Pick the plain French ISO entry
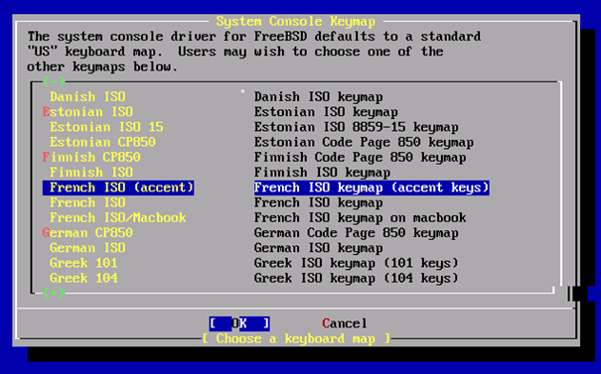 coord(87,202)
